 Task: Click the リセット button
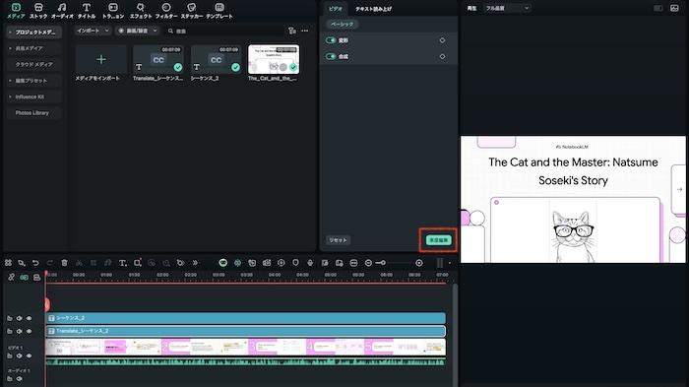click(x=338, y=240)
